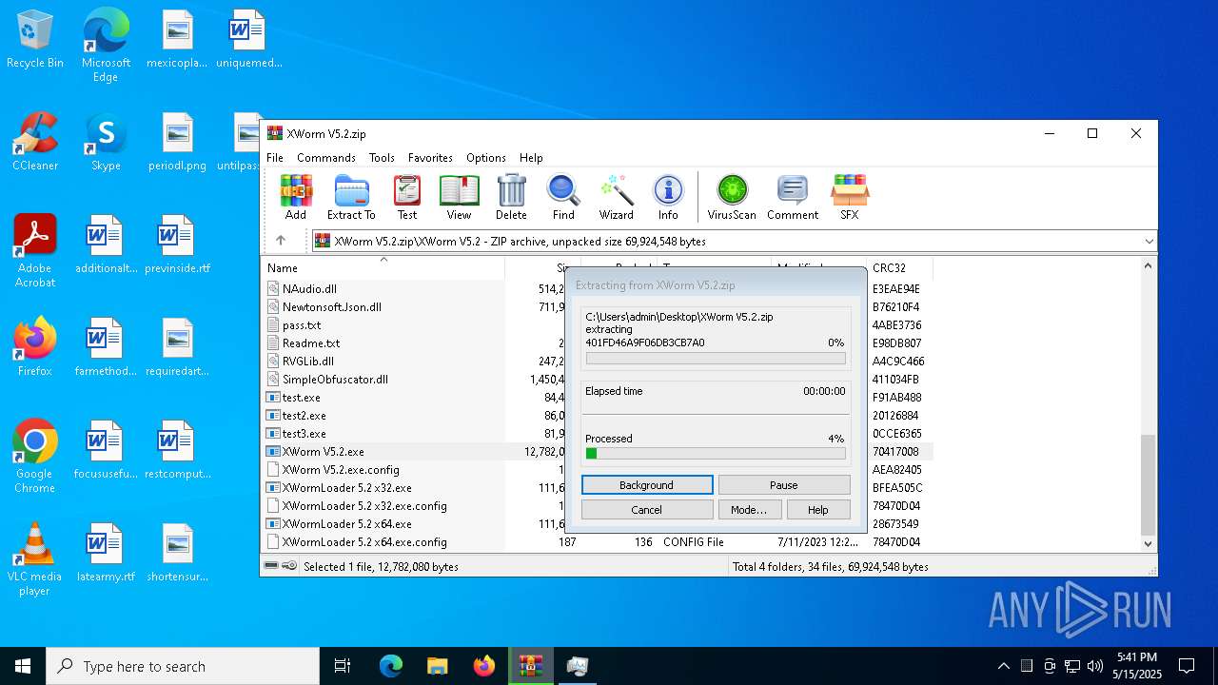The width and height of the screenshot is (1218, 685).
Task: Click the taskbar search box
Action: point(183,666)
